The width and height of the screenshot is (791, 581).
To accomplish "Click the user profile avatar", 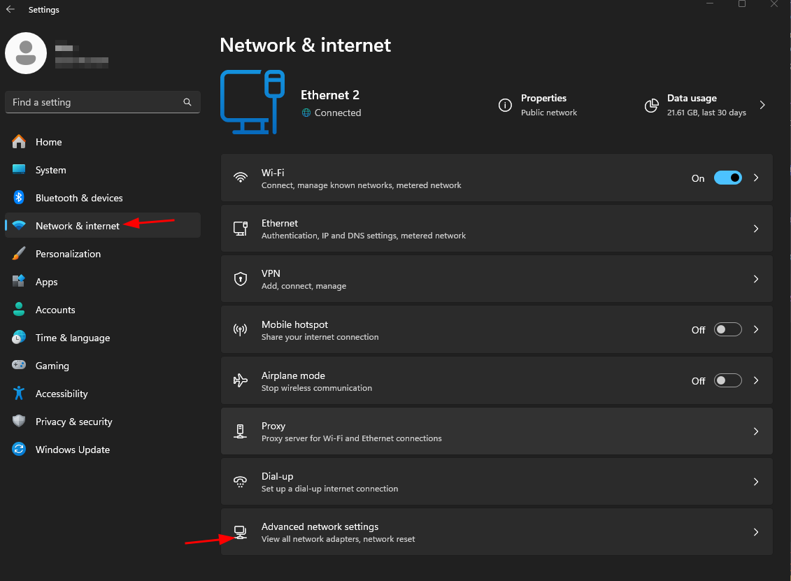I will click(x=26, y=53).
